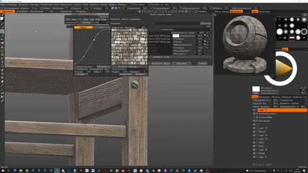Toggle visibility of the Wood3 layer
Image resolution: width=308 pixels, height=173 pixels.
pyautogui.click(x=254, y=132)
